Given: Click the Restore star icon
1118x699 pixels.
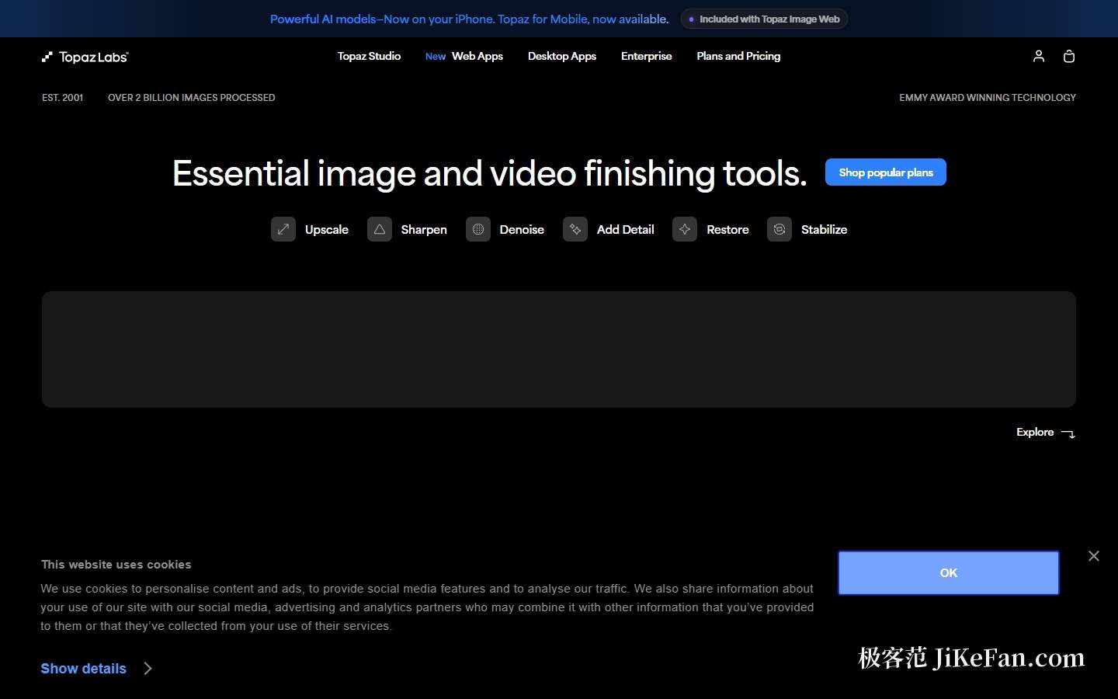Looking at the screenshot, I should coord(685,229).
